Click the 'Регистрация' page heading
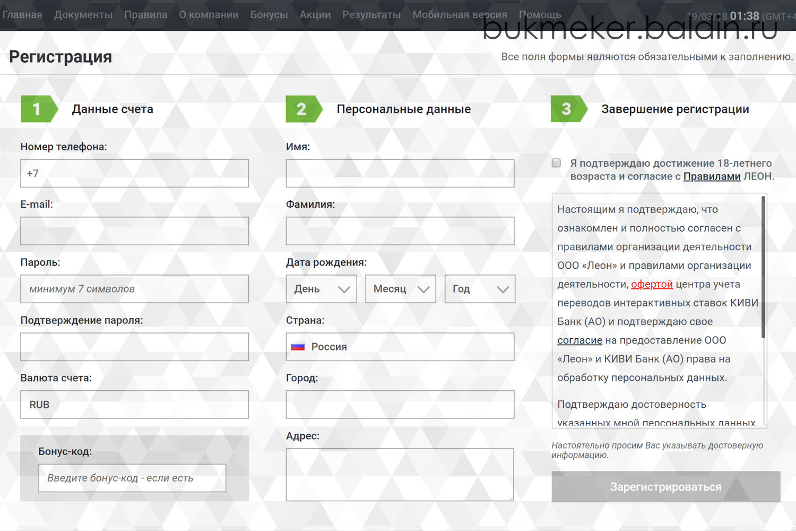Screen dimensions: 796x531 [x=60, y=57]
